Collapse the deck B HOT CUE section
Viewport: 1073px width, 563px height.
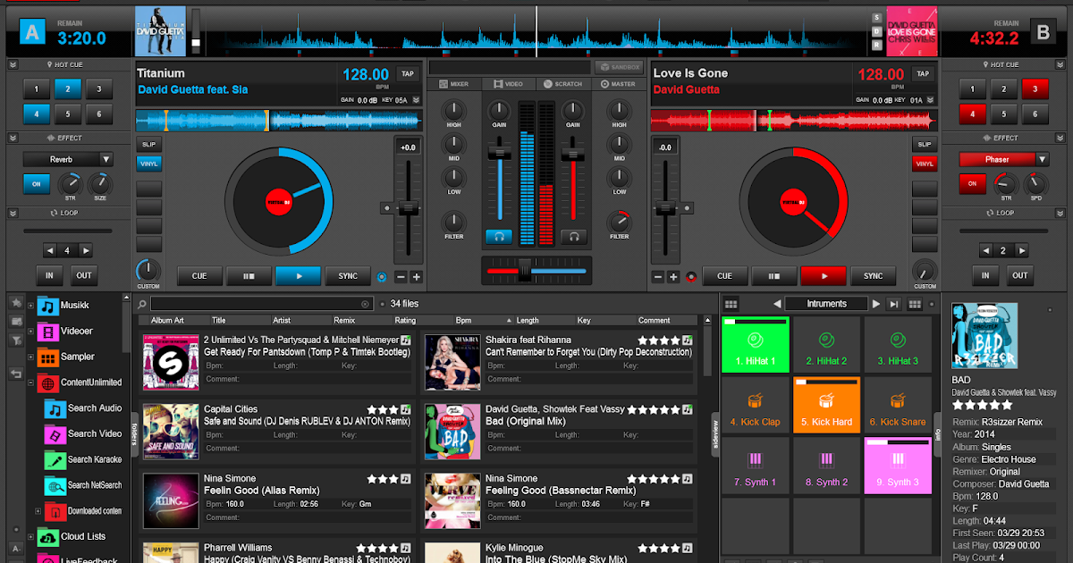point(1061,64)
